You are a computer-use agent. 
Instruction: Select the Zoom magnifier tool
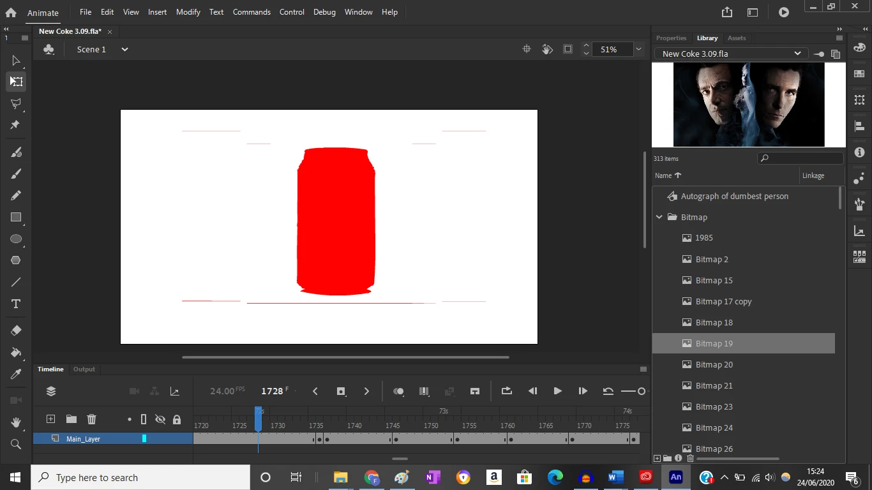[16, 444]
